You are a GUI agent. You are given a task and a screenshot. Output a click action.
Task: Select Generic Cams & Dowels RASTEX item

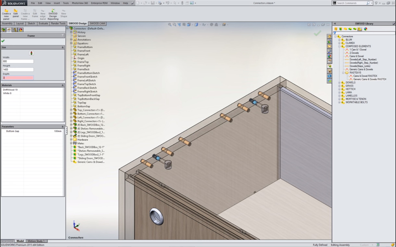[370, 79]
